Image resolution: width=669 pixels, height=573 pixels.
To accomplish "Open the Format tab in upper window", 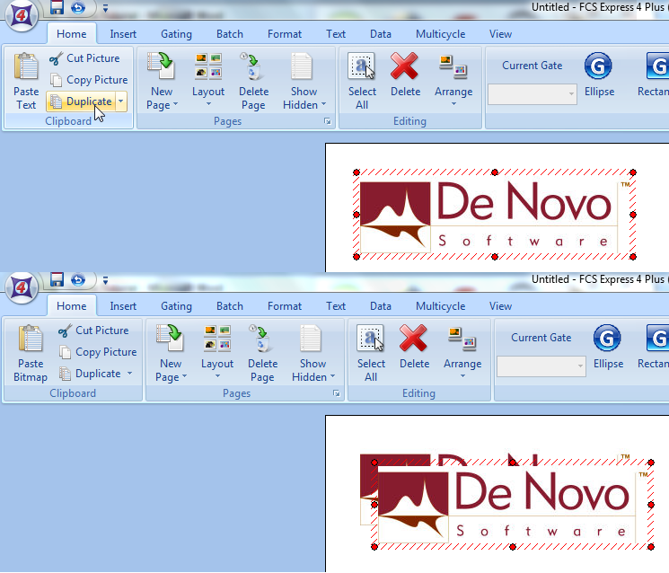I will pos(284,34).
